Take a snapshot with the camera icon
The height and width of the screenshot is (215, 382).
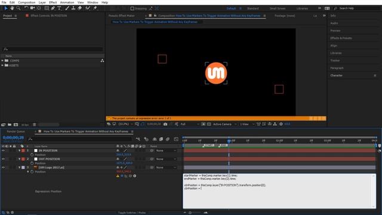point(165,124)
